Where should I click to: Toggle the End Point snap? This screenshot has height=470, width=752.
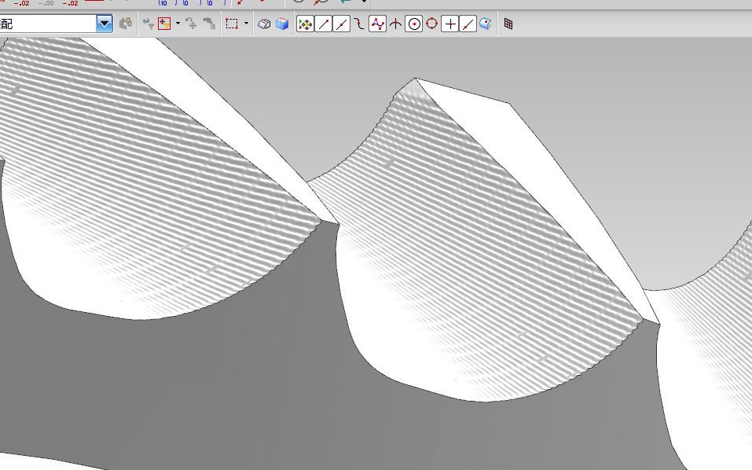pos(324,24)
